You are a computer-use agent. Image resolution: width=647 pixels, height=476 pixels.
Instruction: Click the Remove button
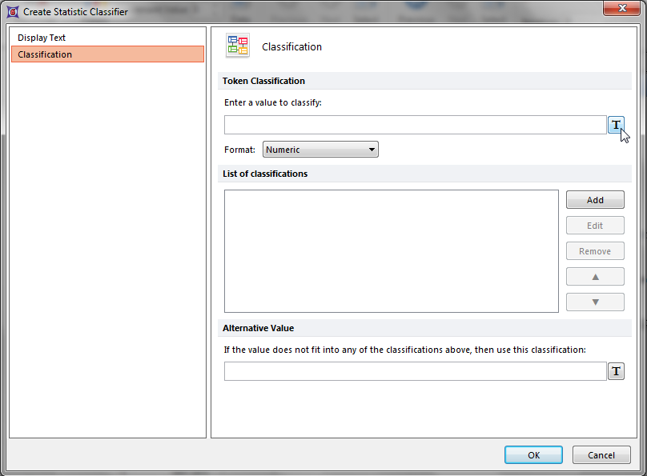[x=595, y=251]
